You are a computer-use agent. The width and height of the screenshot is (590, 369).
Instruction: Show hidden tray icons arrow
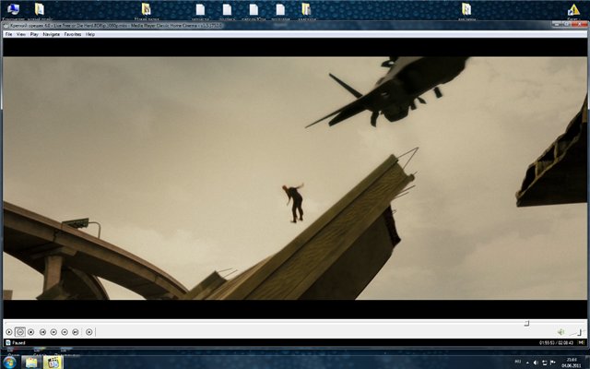[527, 363]
